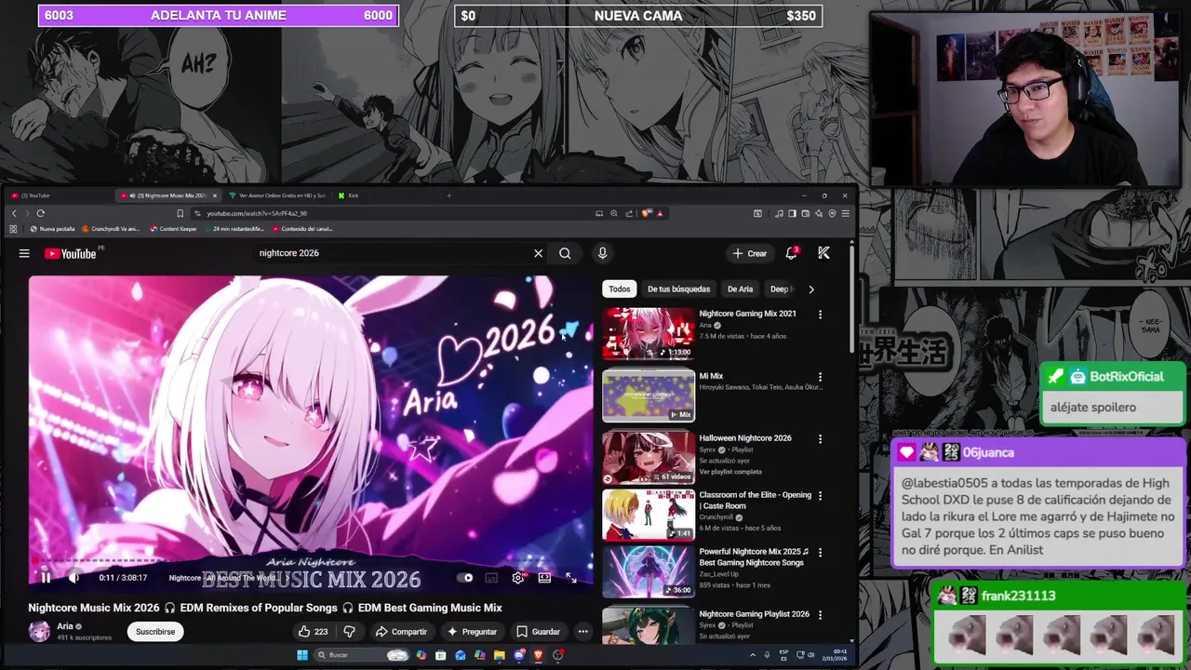The height and width of the screenshot is (670, 1191).
Task: Click the magnifier search button
Action: (x=565, y=253)
